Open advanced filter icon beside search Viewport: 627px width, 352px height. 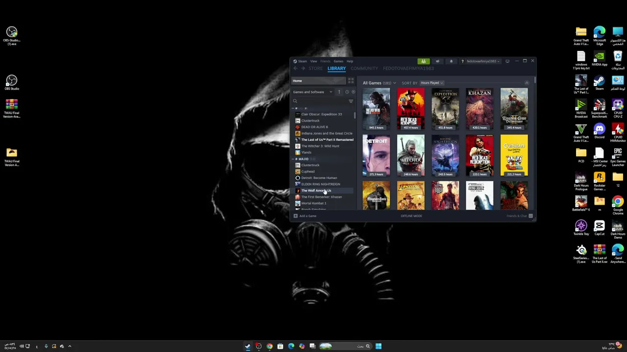point(351,101)
